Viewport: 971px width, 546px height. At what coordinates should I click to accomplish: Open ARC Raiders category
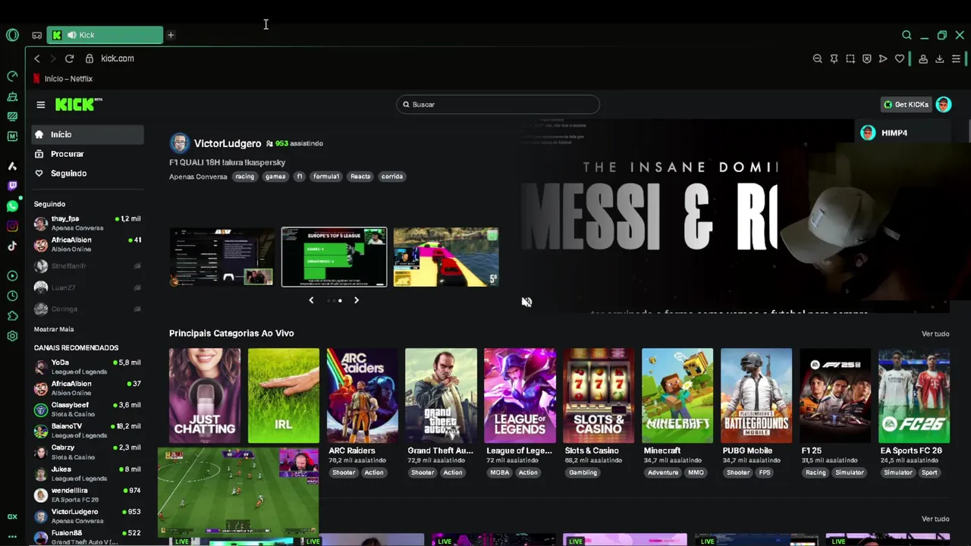point(363,396)
